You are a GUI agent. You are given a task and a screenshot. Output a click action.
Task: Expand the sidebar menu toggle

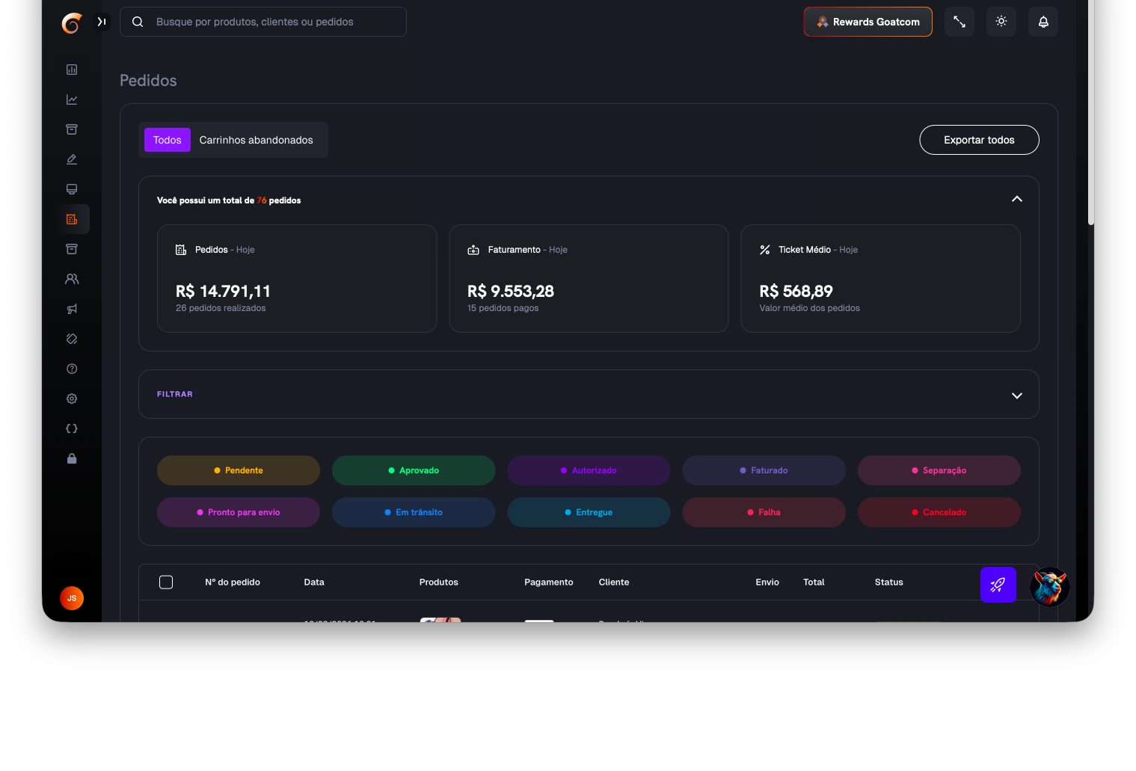coord(102,22)
